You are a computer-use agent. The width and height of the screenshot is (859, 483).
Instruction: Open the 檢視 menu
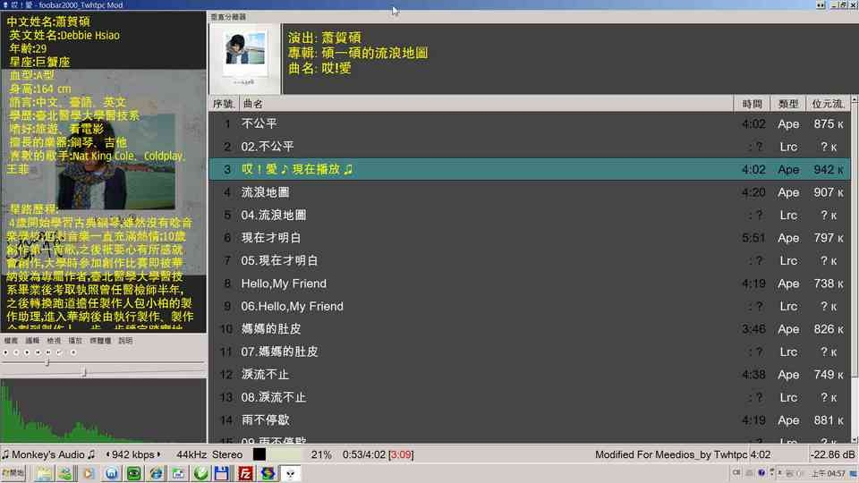54,341
